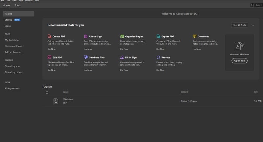
Task: Click the Combine Files tool icon
Action: point(85,57)
